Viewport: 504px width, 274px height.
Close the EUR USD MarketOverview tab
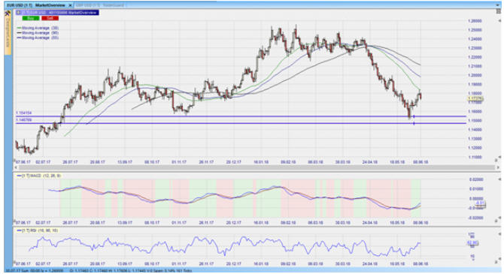point(70,5)
